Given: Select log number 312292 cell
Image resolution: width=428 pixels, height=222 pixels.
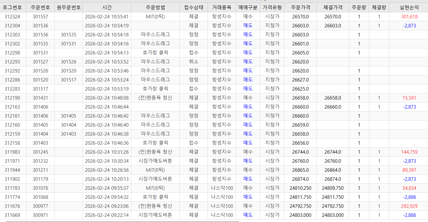Looking at the screenshot, I should [13, 71].
